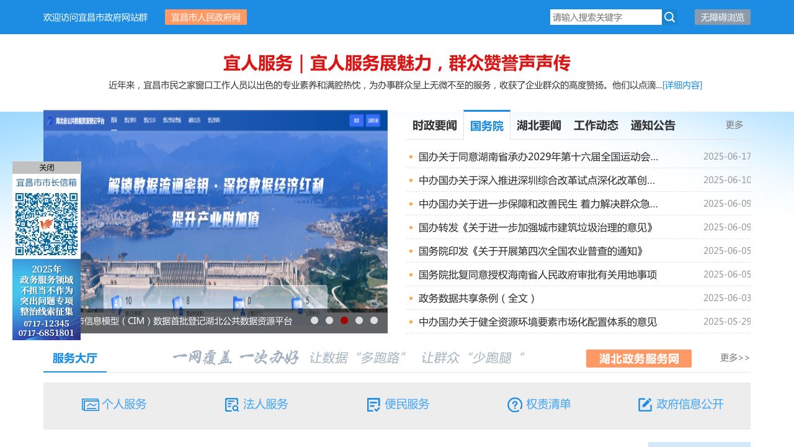Open the 2025 政务服务 clue collection banner
Image resolution: width=794 pixels, height=447 pixels.
pos(47,299)
